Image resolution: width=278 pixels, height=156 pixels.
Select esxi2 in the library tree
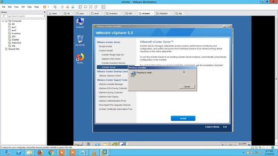click(x=14, y=30)
